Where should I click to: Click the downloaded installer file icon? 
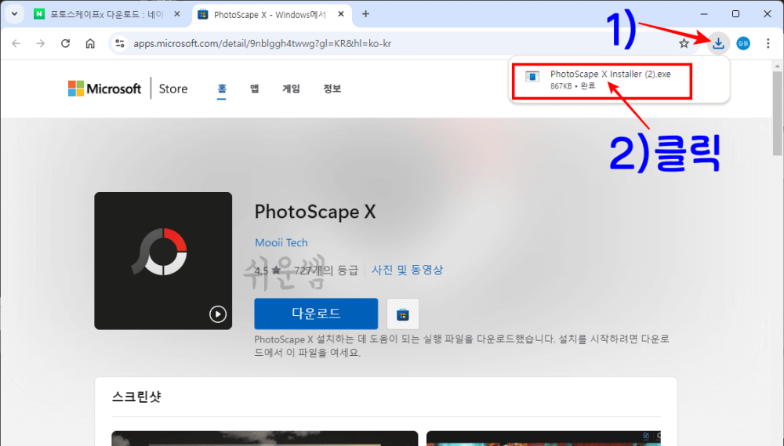pyautogui.click(x=532, y=77)
